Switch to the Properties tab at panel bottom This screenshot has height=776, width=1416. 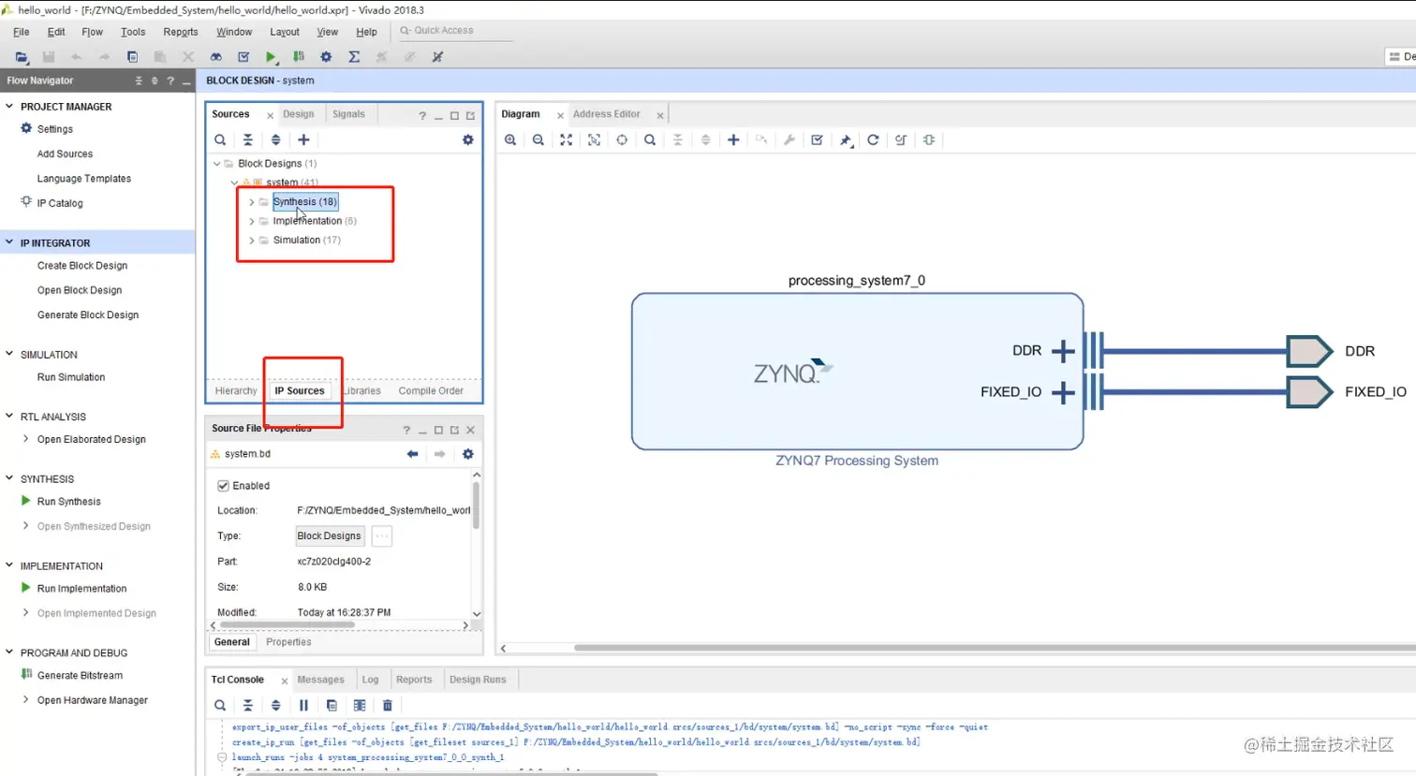point(288,642)
